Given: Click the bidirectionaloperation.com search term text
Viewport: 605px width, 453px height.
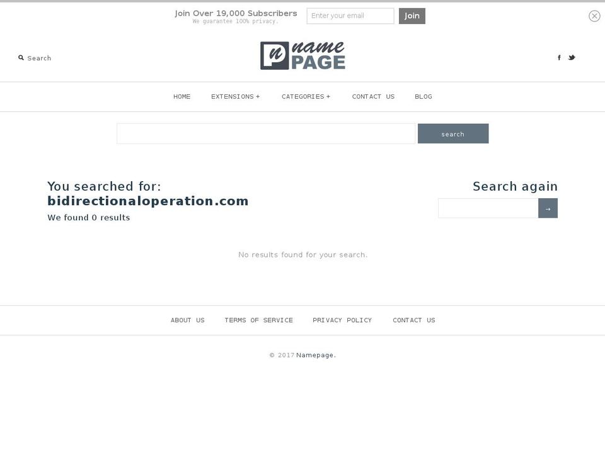Looking at the screenshot, I should coord(147,201).
